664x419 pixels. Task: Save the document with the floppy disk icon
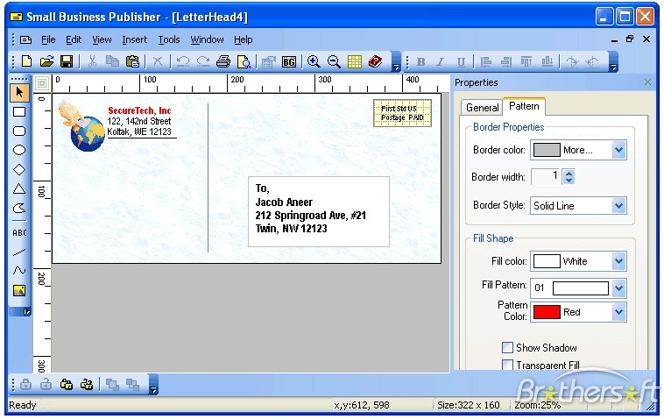pos(67,61)
